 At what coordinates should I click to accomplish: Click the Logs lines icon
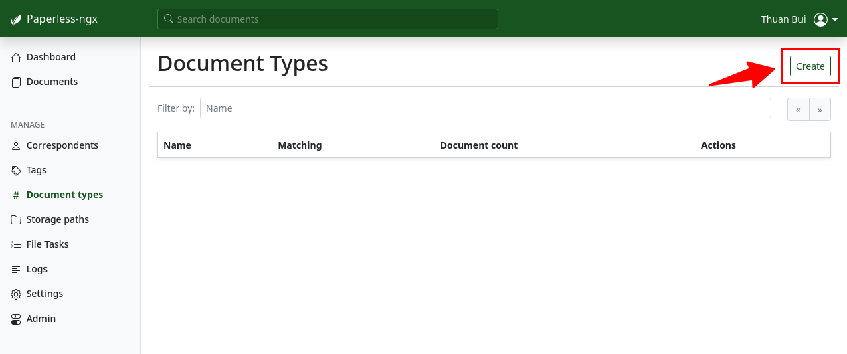16,270
